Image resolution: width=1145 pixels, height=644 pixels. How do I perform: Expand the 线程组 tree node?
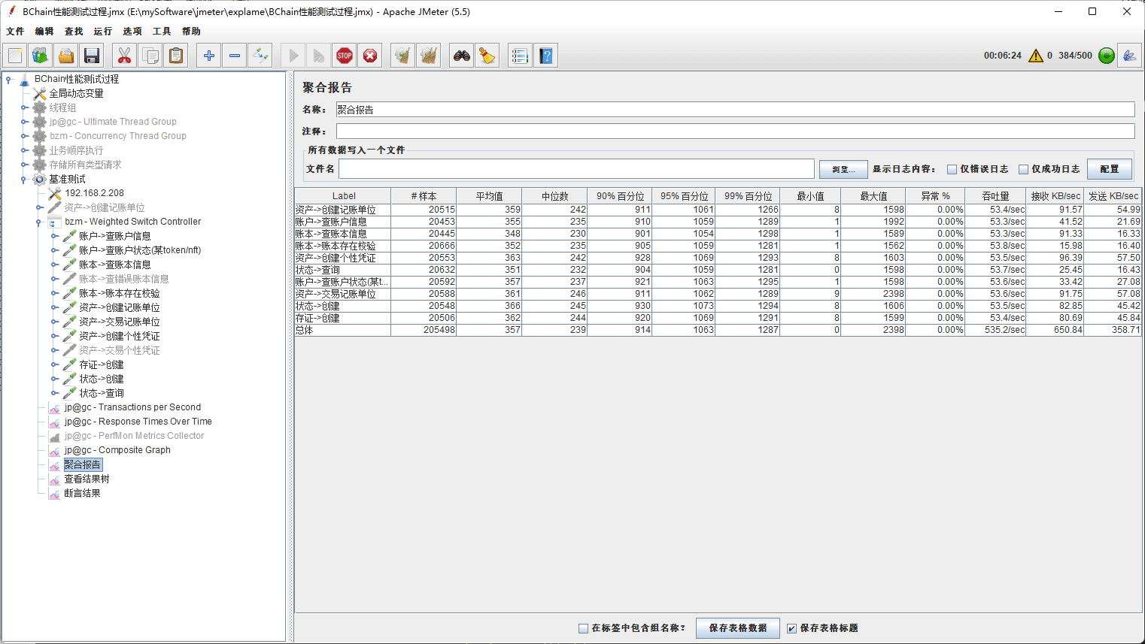click(x=24, y=108)
